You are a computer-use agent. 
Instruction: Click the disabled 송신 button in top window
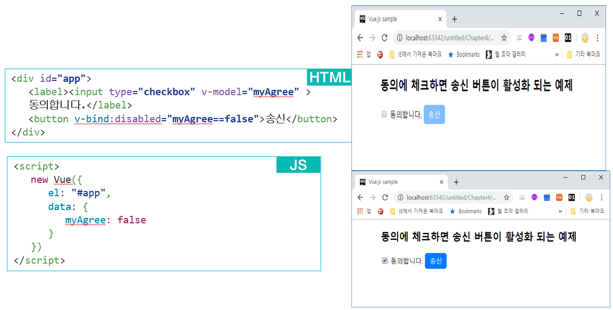click(x=434, y=114)
